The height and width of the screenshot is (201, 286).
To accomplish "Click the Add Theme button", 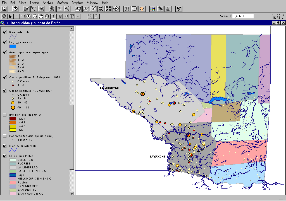I will [x=15, y=9].
